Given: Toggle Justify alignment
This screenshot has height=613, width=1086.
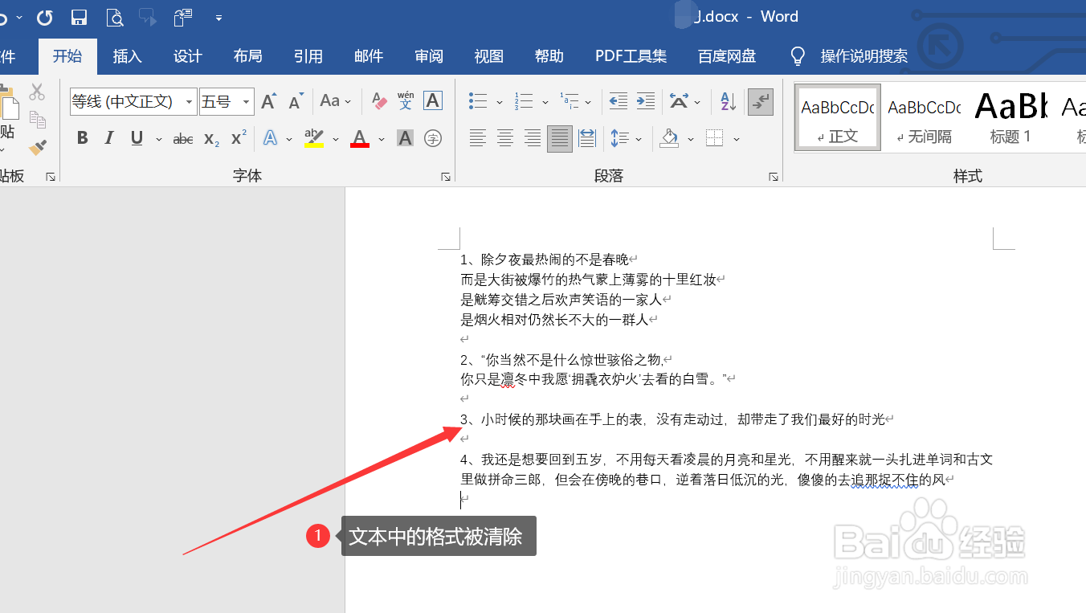Looking at the screenshot, I should click(560, 138).
